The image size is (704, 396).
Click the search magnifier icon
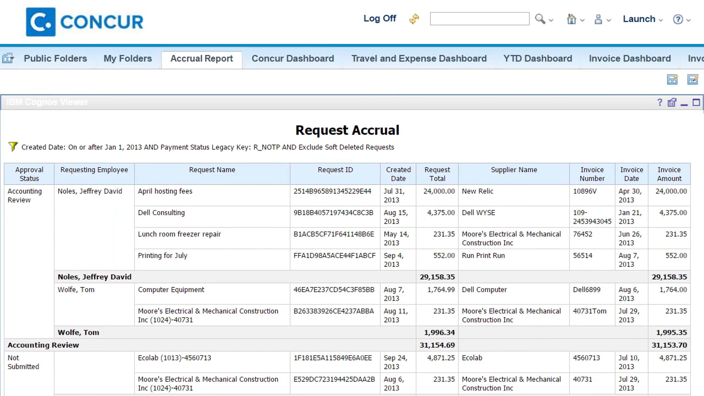(540, 19)
